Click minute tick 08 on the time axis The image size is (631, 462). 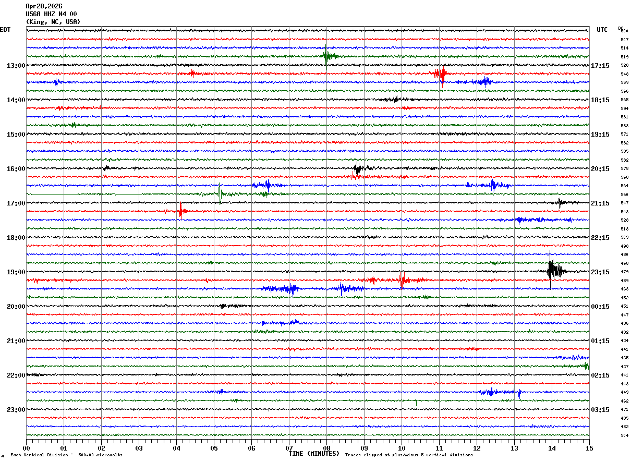point(326,448)
